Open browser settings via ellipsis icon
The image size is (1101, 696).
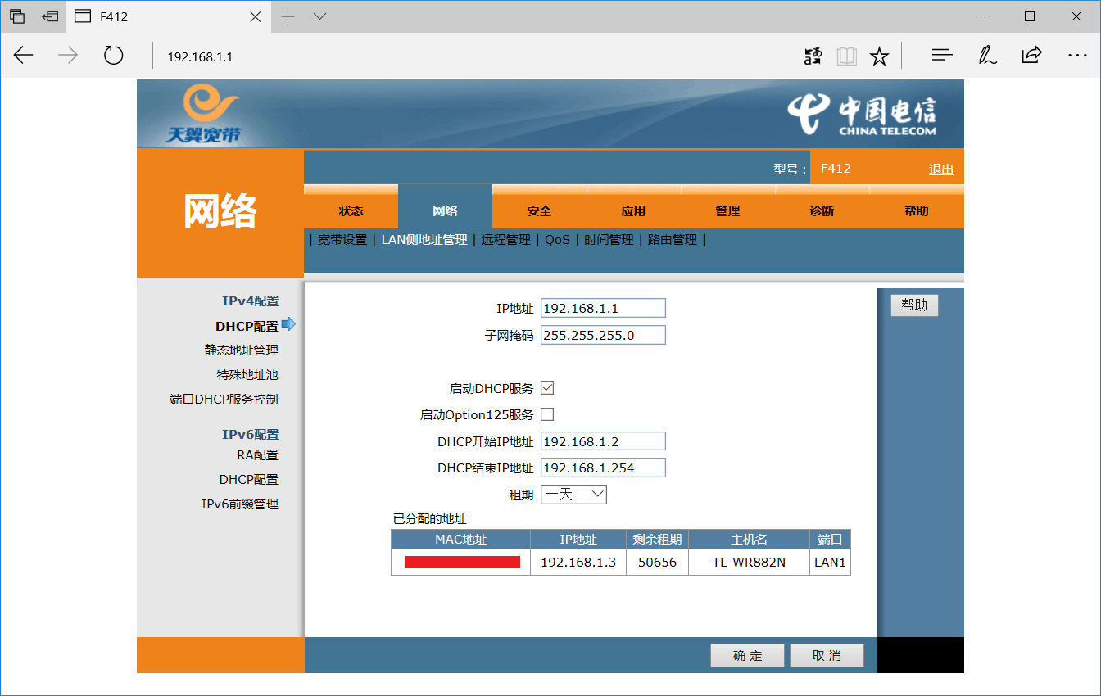[1076, 56]
